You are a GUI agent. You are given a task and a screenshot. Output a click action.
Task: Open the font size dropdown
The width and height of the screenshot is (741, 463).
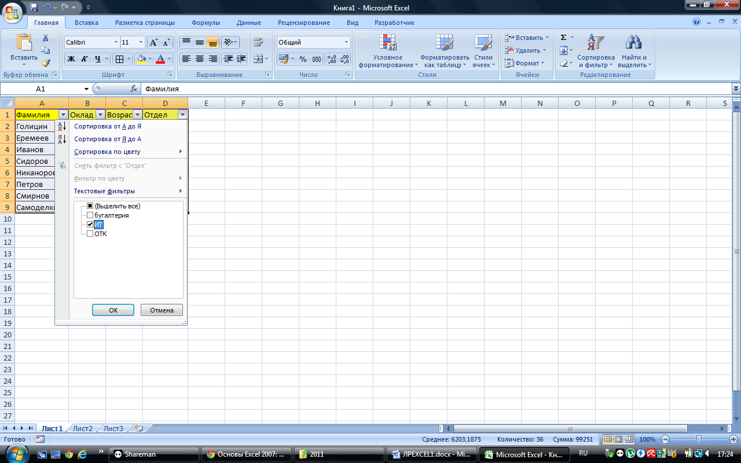coord(141,42)
